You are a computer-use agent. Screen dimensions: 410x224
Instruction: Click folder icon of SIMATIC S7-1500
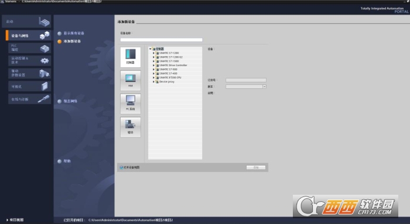click(x=157, y=61)
